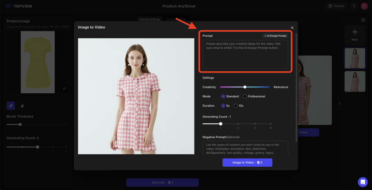This screenshot has width=372, height=190.
Task: Open the Tutorial button
Action: [x=336, y=6]
